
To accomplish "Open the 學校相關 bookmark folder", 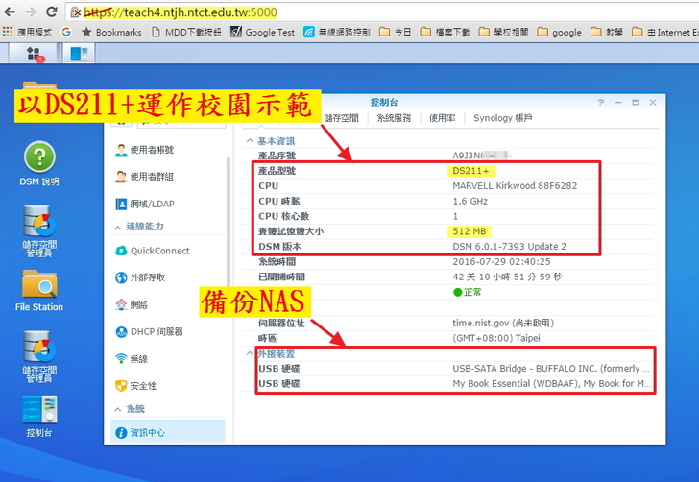I will click(x=503, y=32).
